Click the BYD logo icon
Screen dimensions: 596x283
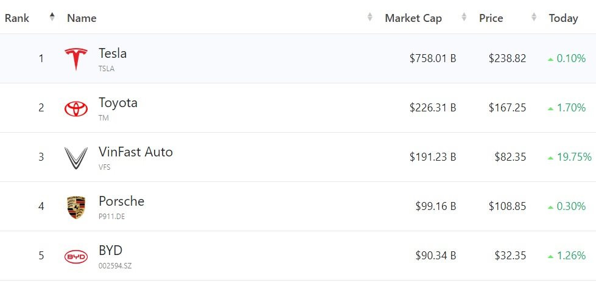click(x=76, y=256)
